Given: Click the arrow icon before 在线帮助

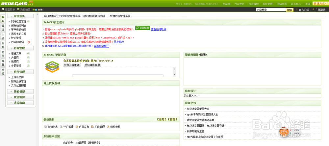Looking at the screenshot, I should pyautogui.click(x=313, y=10).
